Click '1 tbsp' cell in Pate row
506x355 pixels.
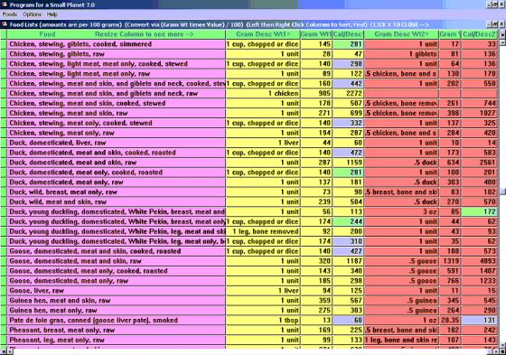263,320
